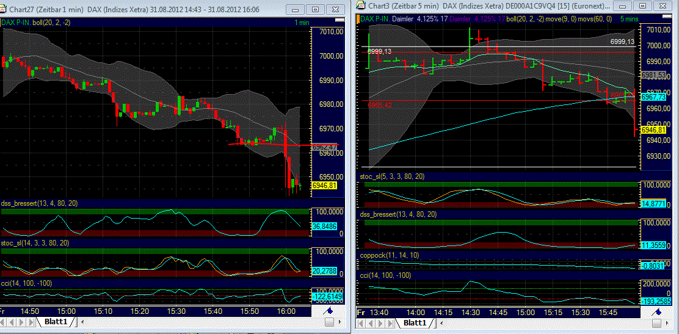The image size is (679, 334).
Task: Click 13:40 on Chart3 time axis
Action: (379, 312)
